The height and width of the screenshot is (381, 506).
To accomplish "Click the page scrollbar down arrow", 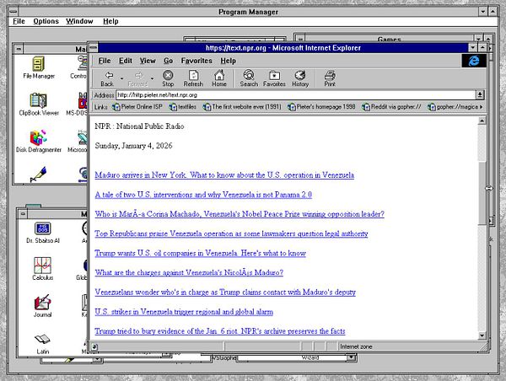I will click(x=482, y=335).
